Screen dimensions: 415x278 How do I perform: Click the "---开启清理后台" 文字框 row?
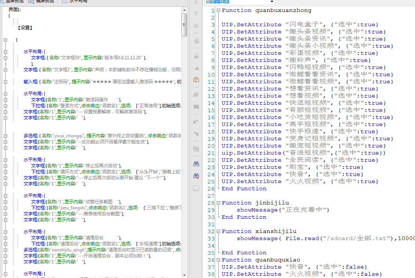(x=87, y=256)
